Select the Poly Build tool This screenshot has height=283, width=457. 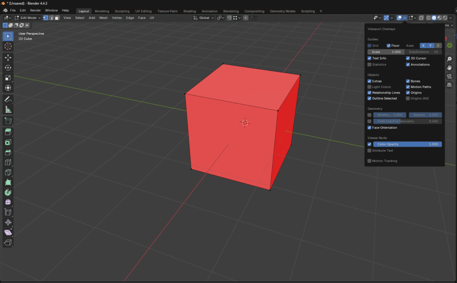click(x=8, y=182)
